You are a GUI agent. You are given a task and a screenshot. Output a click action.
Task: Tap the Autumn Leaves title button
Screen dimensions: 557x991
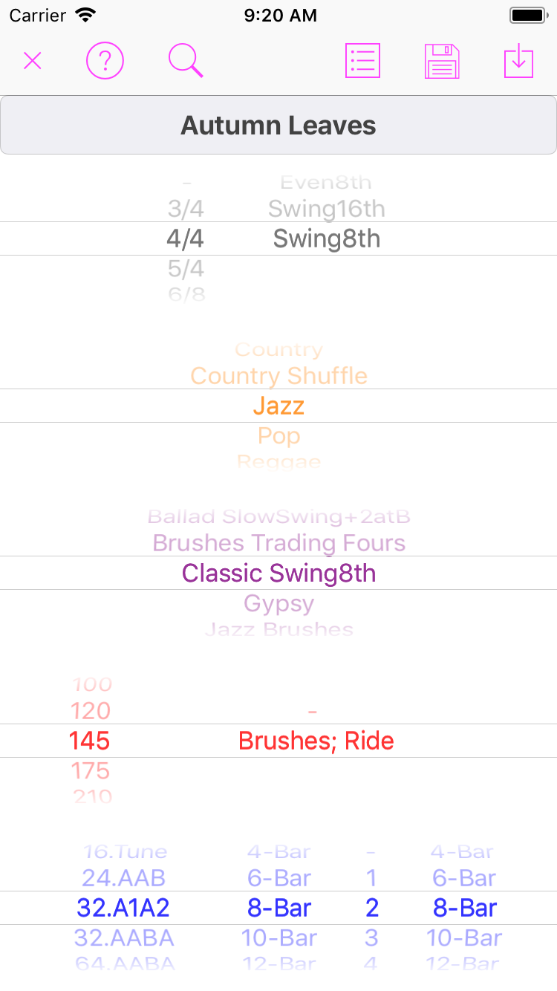click(x=278, y=125)
